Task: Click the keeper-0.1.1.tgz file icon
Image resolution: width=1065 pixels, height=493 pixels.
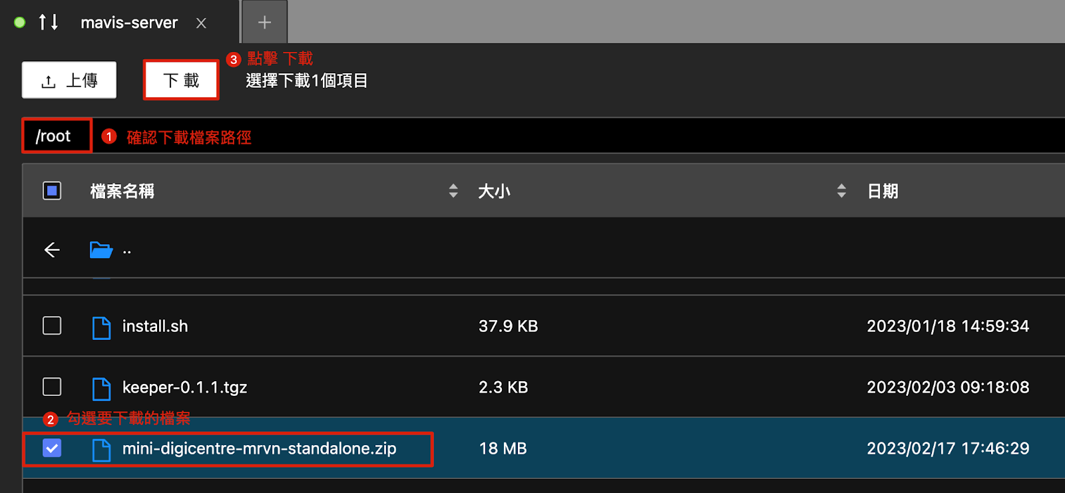Action: (101, 389)
